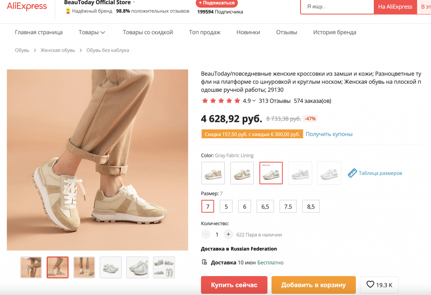Screen dimensions: 431x295
Task: Select size 6,5 option
Action: click(x=265, y=207)
